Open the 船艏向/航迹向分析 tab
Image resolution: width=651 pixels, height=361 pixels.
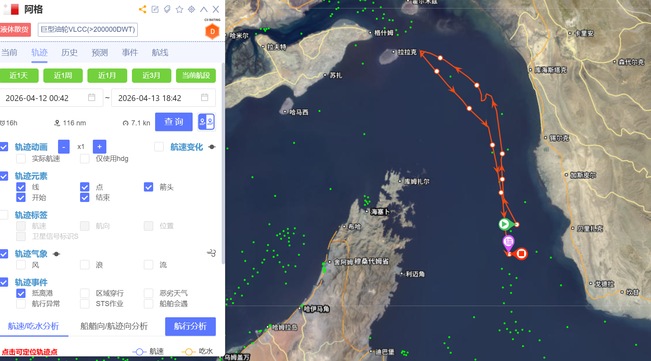pyautogui.click(x=114, y=326)
